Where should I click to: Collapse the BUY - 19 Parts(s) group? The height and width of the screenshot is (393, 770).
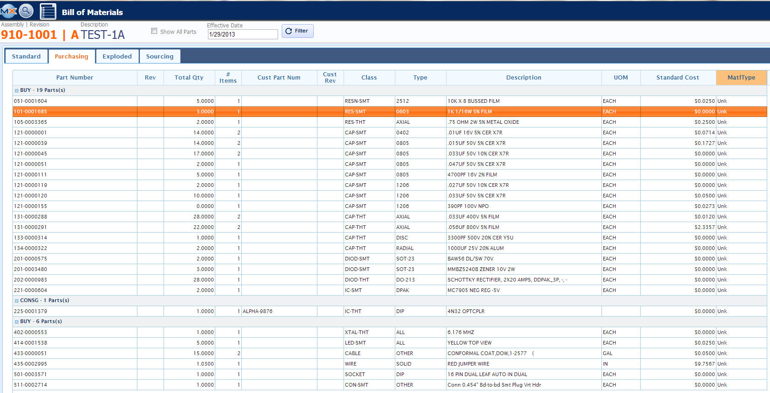click(16, 90)
